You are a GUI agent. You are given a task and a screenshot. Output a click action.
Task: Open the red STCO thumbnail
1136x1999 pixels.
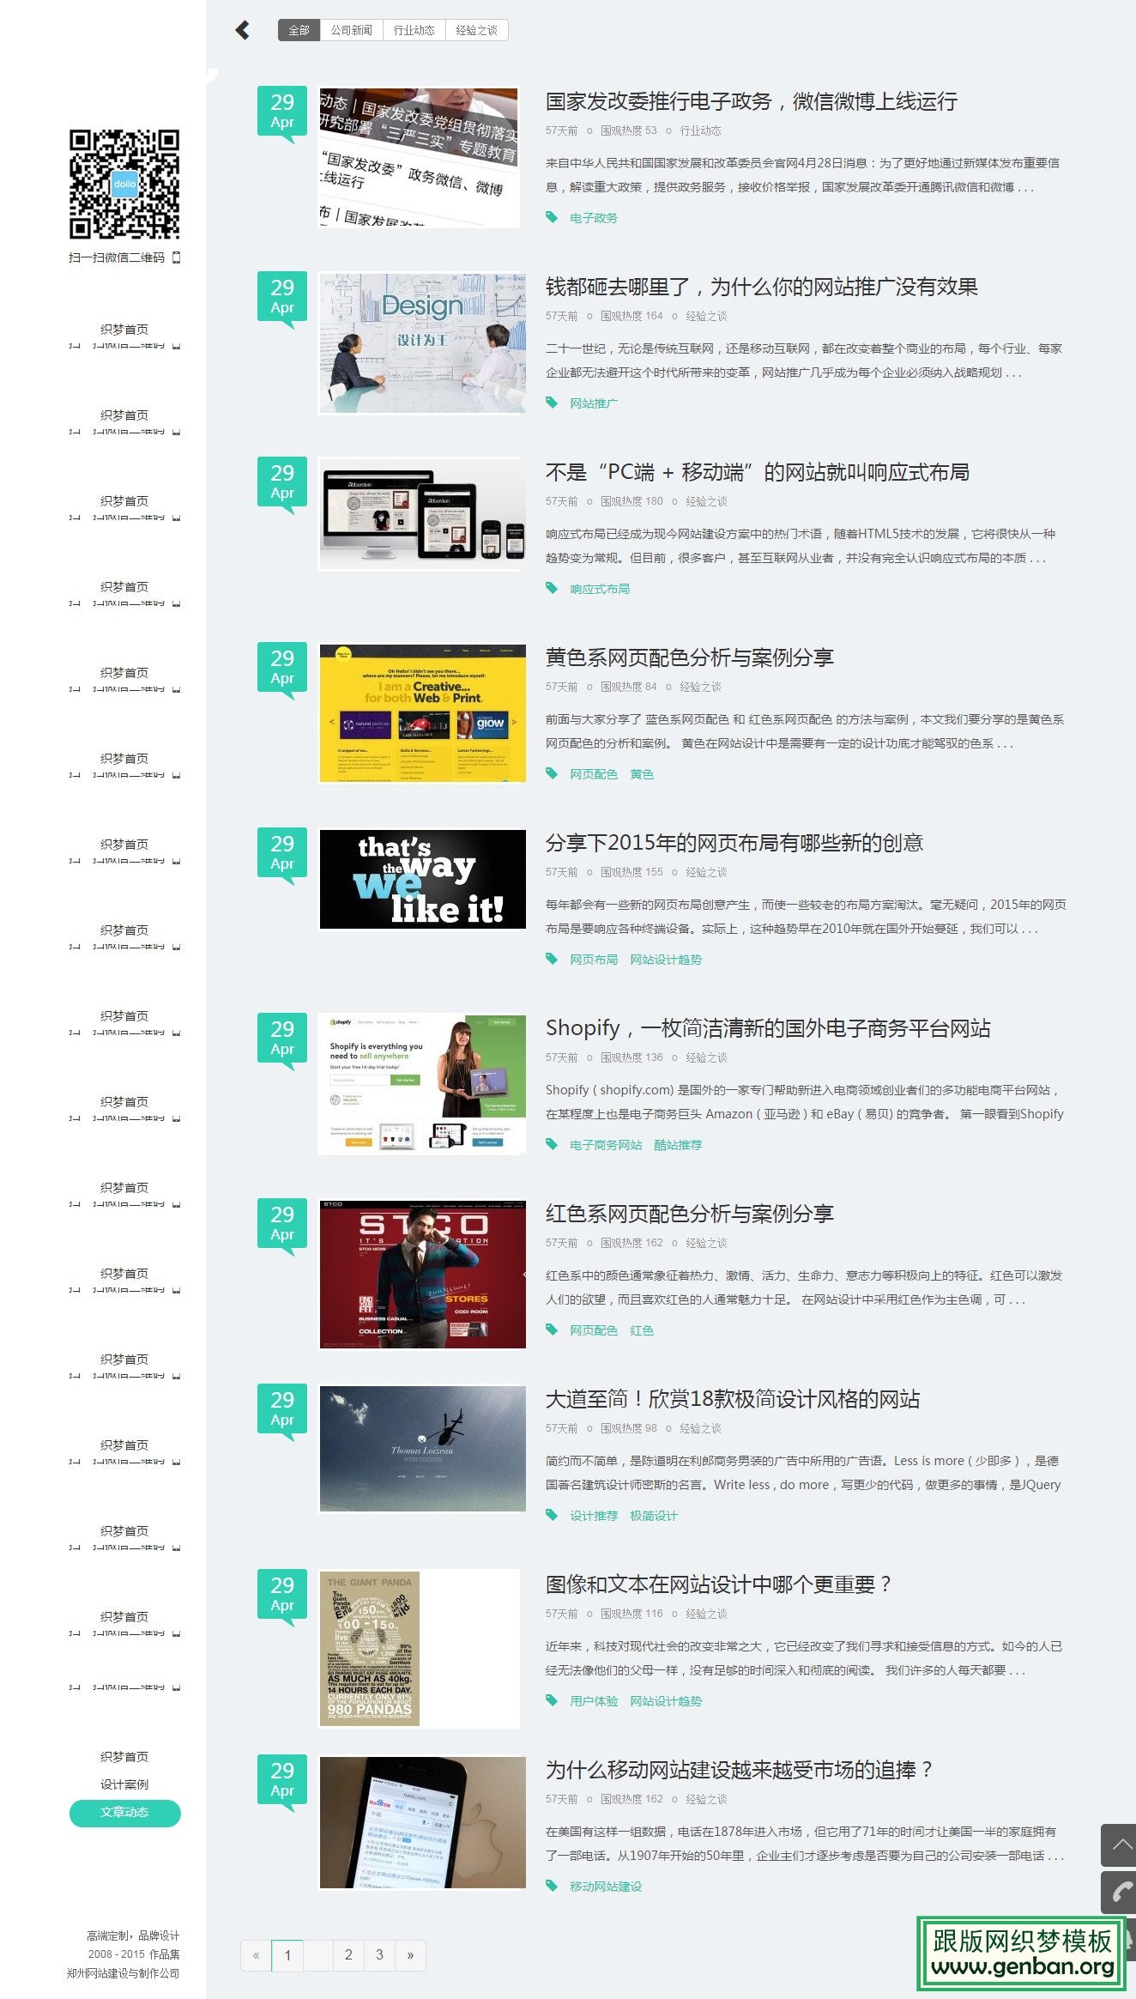tap(422, 1275)
